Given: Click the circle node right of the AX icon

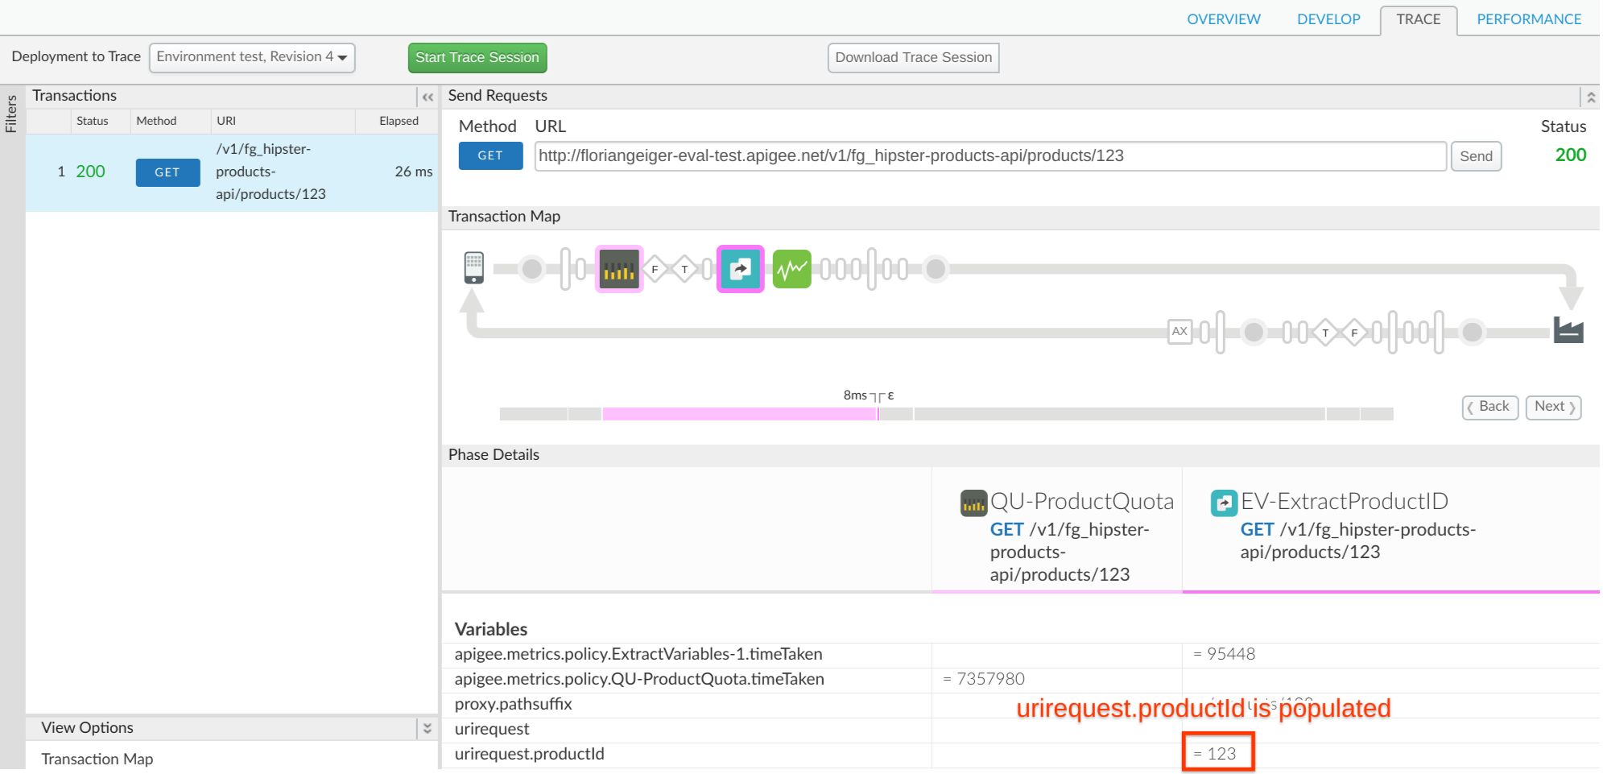Looking at the screenshot, I should pos(1254,332).
